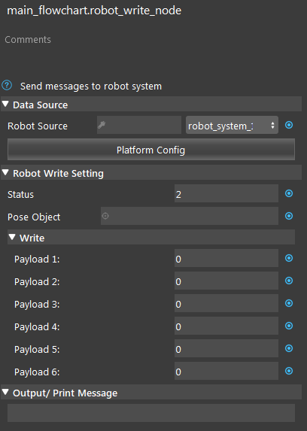Click the Payload 3 value field
307x431 pixels.
point(226,303)
